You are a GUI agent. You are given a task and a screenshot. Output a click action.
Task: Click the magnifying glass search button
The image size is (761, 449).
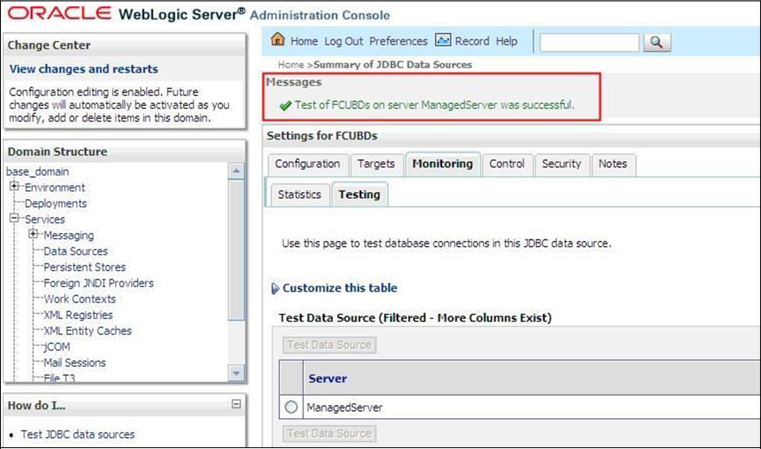click(657, 42)
